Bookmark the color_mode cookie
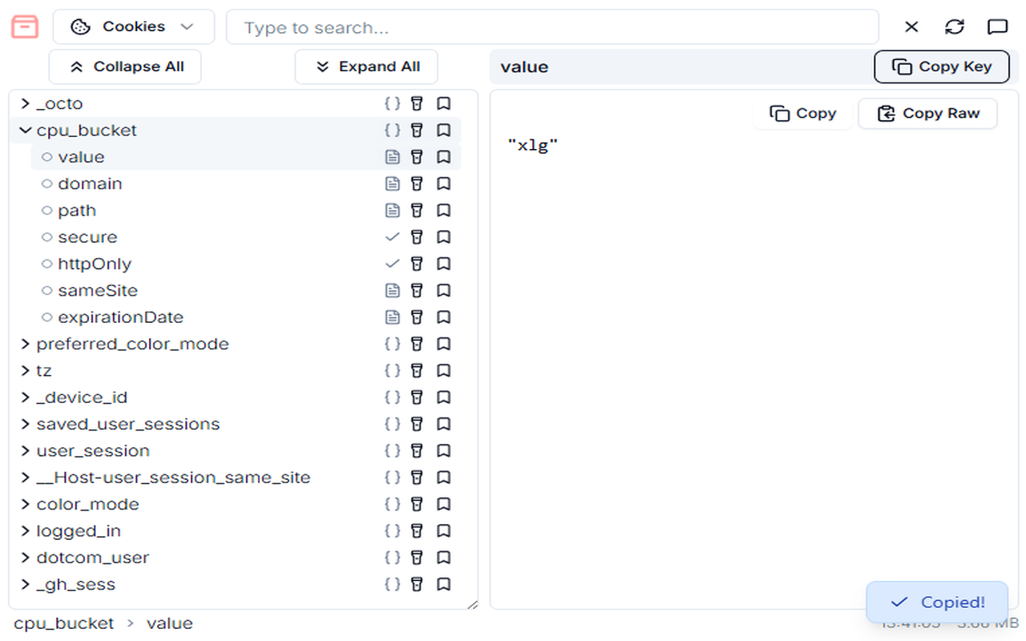1026x641 pixels. click(444, 504)
